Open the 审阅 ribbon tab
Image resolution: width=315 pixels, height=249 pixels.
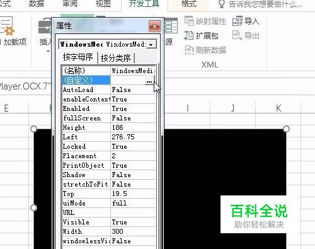(70, 4)
